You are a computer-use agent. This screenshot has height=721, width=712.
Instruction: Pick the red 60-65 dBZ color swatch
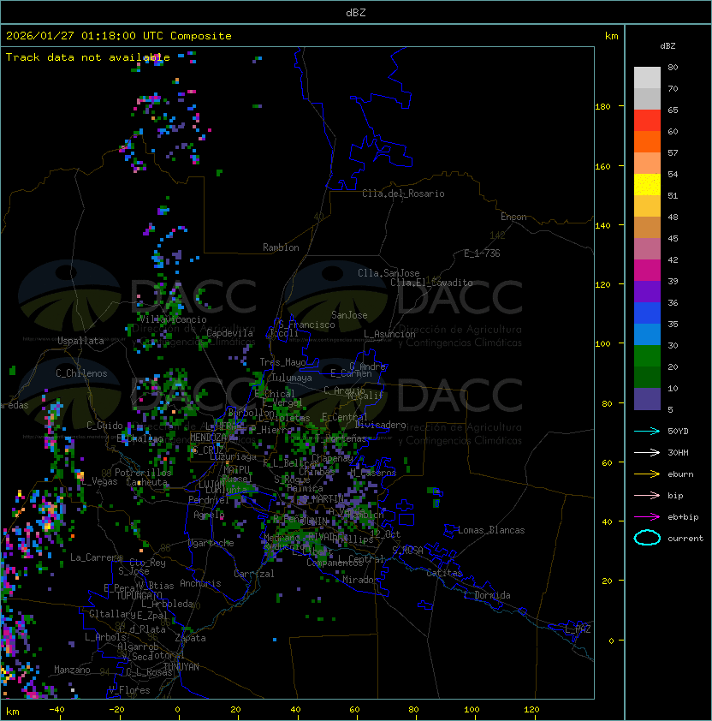(x=647, y=120)
